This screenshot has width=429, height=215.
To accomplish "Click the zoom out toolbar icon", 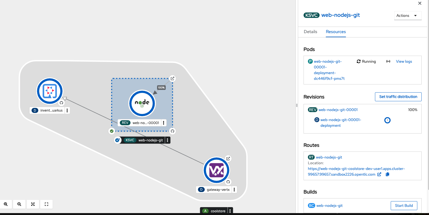I will point(19,204).
